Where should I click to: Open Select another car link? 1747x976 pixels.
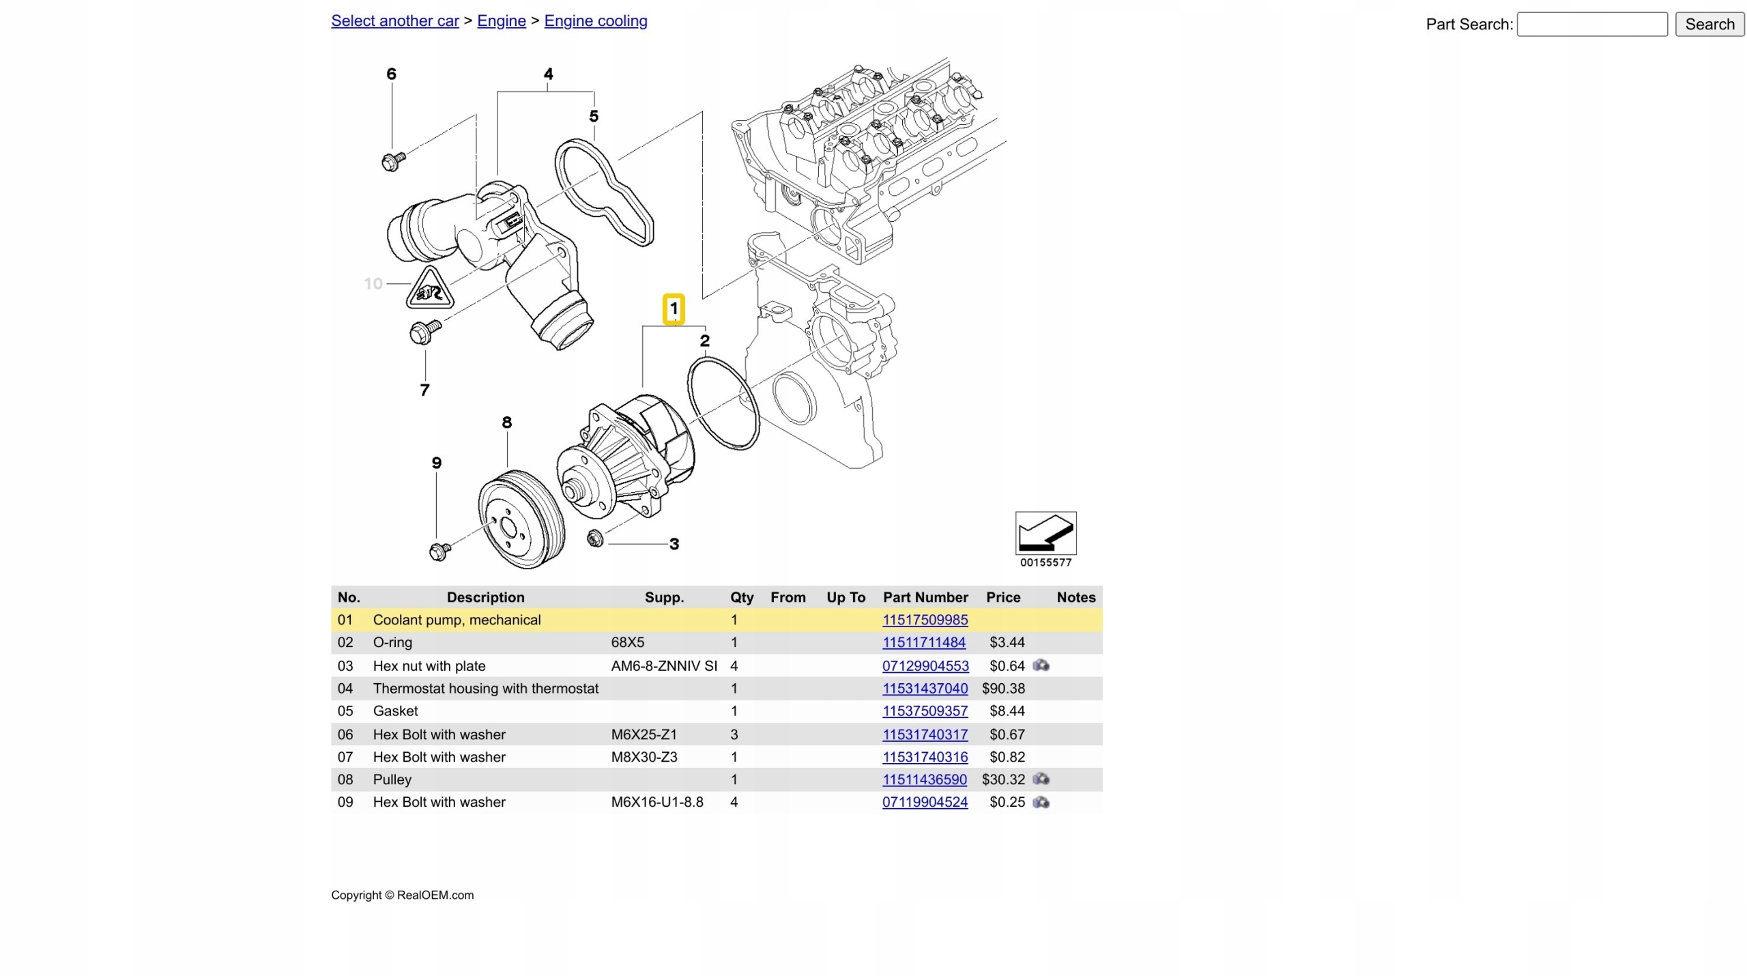coord(394,21)
